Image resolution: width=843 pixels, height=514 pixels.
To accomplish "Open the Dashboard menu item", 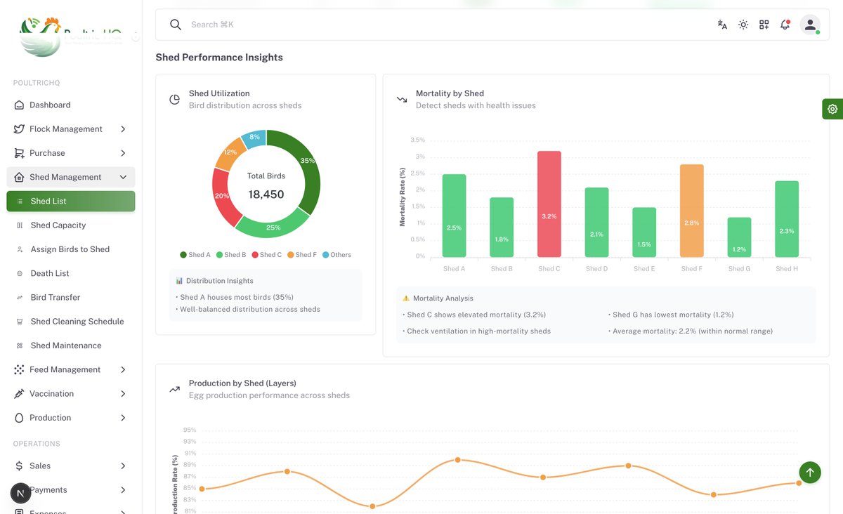I will pyautogui.click(x=71, y=105).
